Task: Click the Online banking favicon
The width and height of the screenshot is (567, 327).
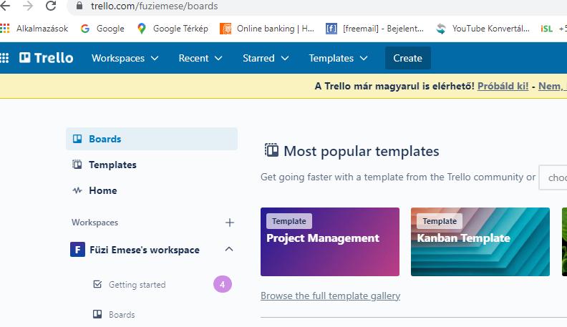Action: pyautogui.click(x=226, y=29)
